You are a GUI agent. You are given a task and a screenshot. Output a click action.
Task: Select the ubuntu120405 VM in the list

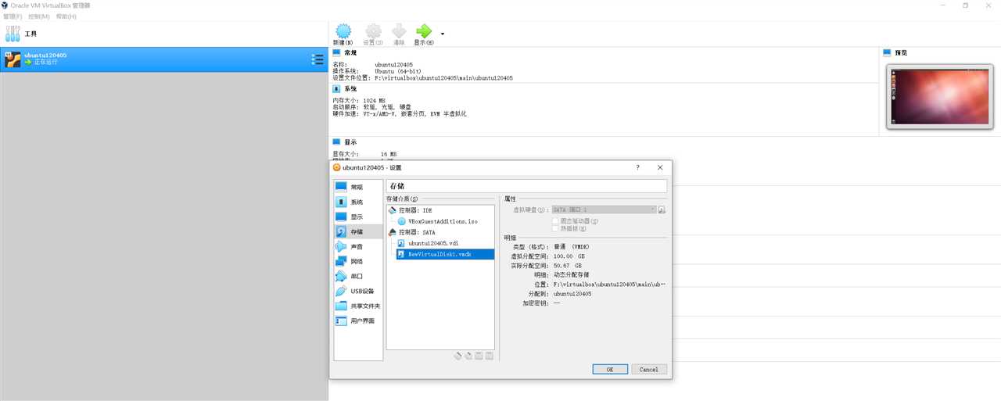(163, 59)
